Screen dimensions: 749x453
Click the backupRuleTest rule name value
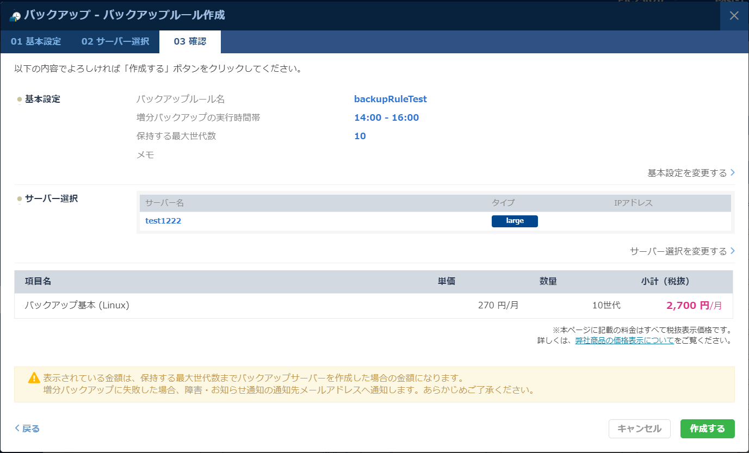pos(390,99)
